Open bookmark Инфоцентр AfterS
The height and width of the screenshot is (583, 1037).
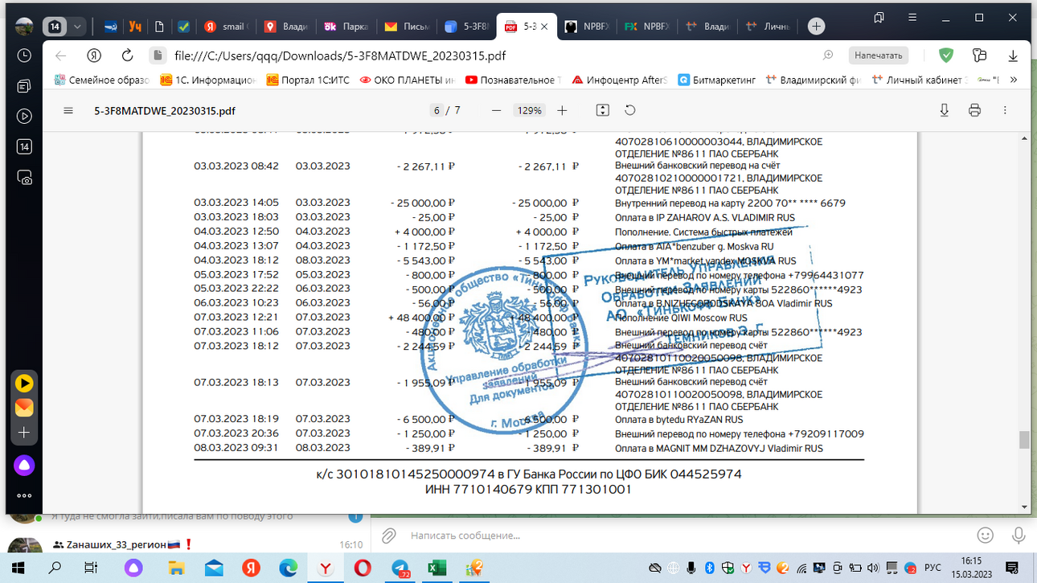(620, 80)
